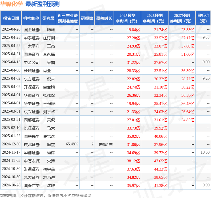Select the 34.85亿 profit value

tap(188, 120)
